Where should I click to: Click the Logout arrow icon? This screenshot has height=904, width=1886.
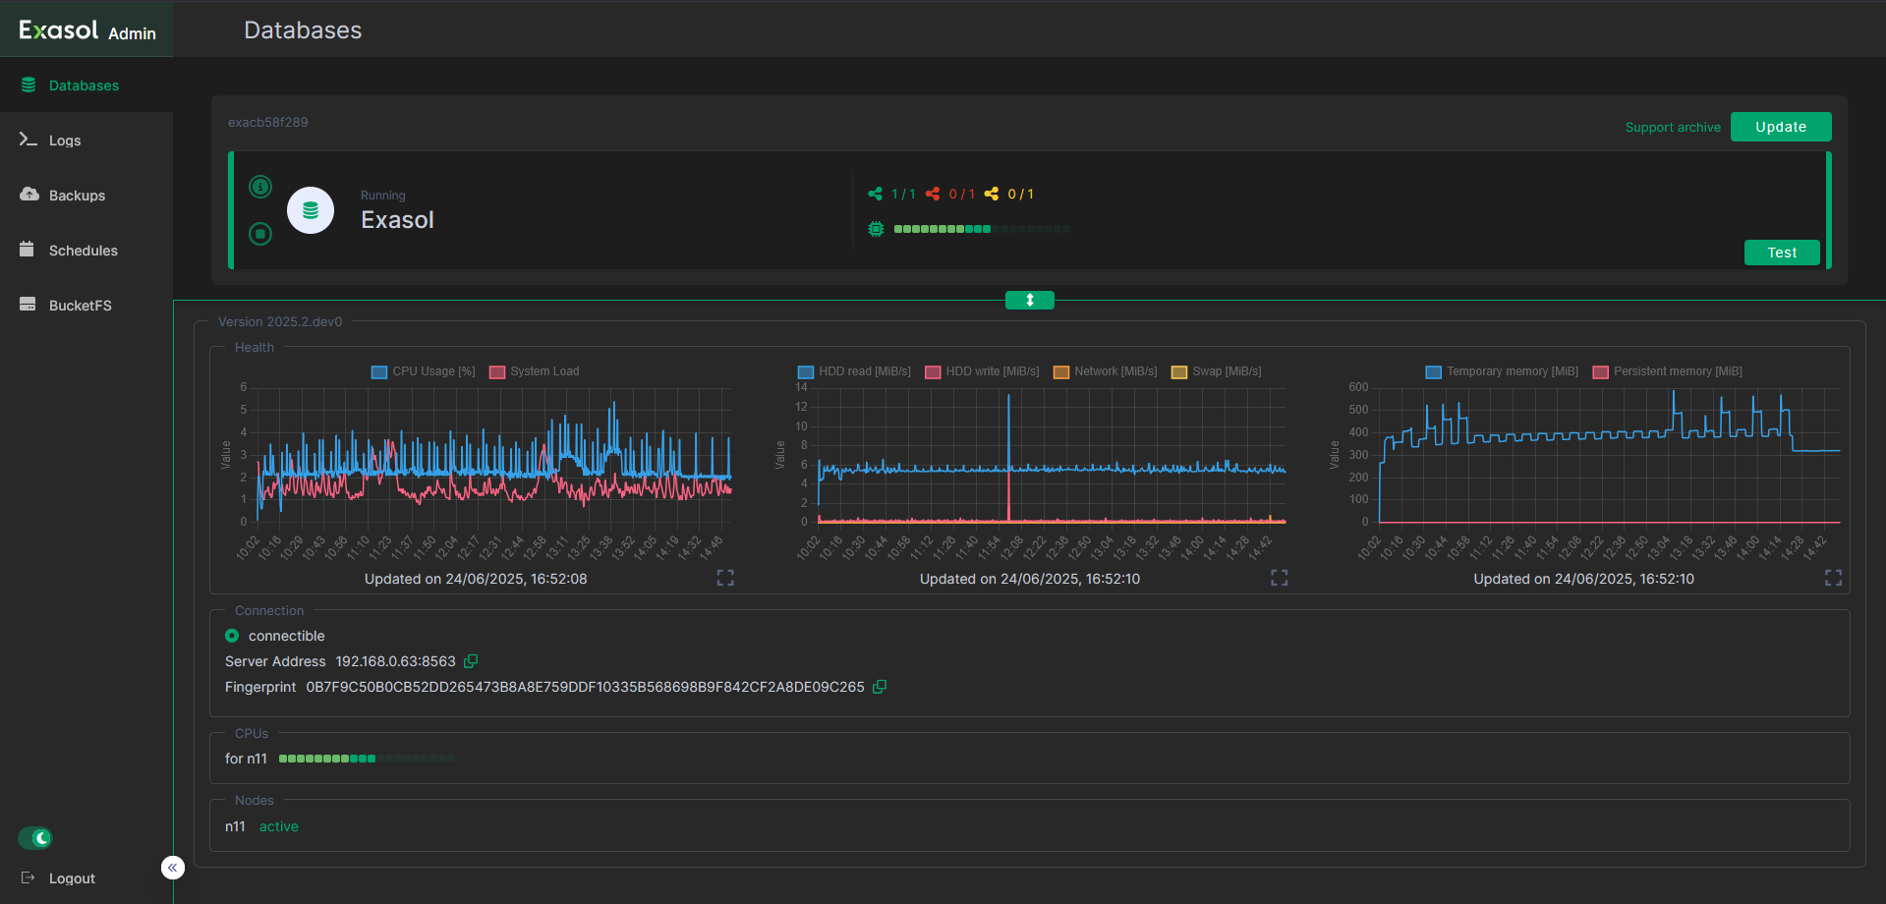pos(28,877)
